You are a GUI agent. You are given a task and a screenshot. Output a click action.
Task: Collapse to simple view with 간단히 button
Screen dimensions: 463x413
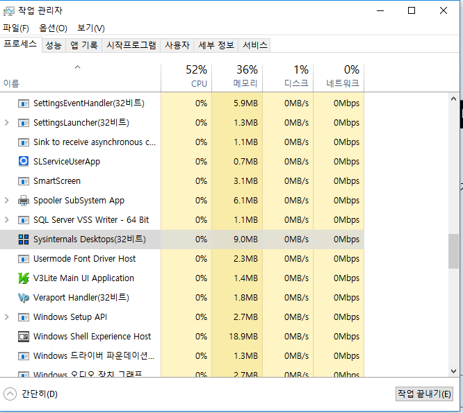tap(31, 394)
